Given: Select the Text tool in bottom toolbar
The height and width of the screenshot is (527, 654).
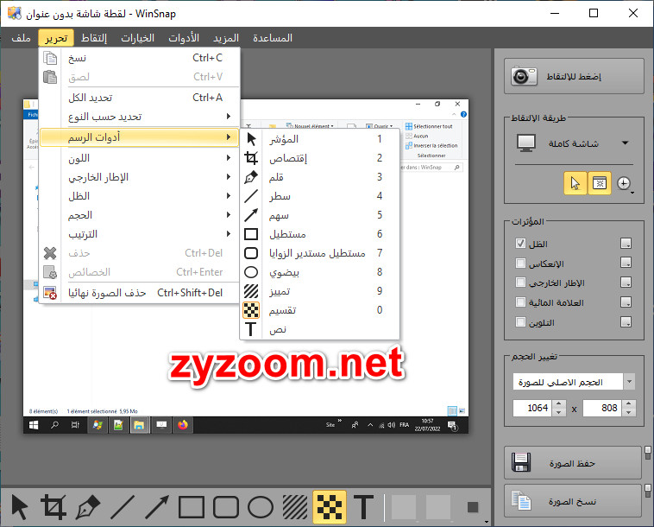Looking at the screenshot, I should (364, 507).
